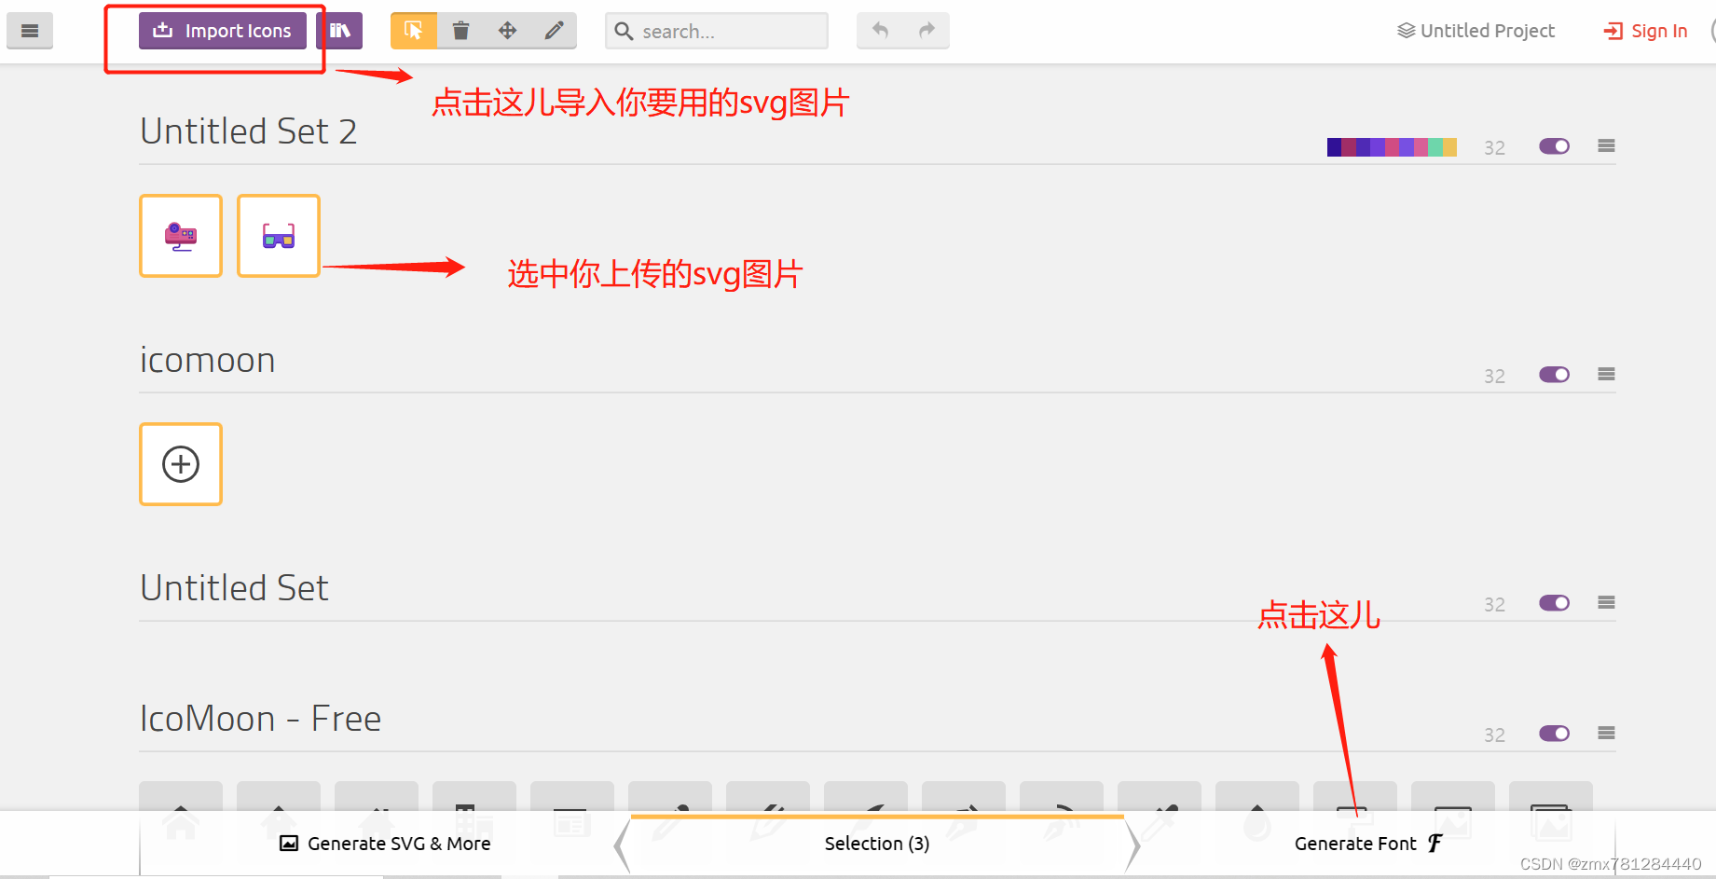The image size is (1716, 879).
Task: Click the undo arrow
Action: [879, 31]
